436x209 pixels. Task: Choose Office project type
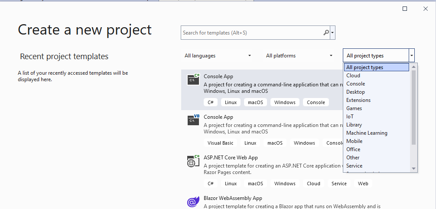pos(377,149)
